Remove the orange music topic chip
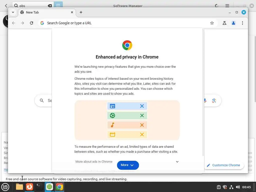 142,125
